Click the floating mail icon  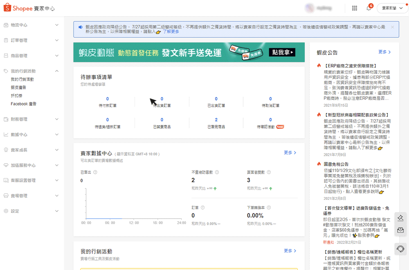(400, 230)
